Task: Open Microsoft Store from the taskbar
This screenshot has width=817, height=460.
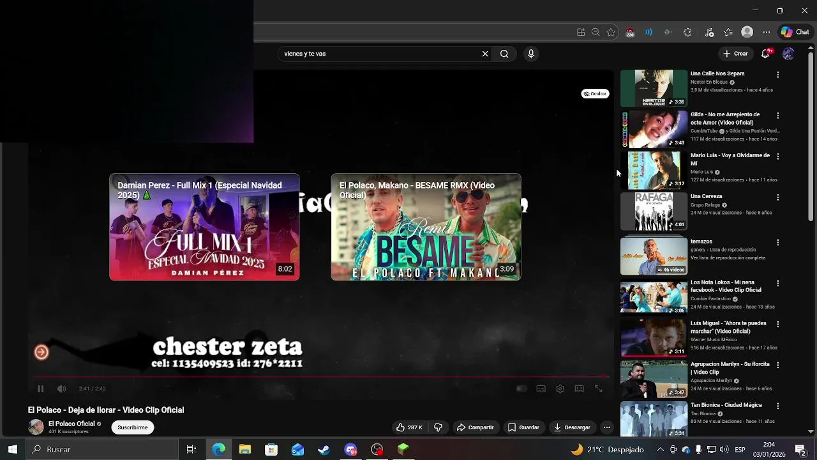Action: point(271,449)
